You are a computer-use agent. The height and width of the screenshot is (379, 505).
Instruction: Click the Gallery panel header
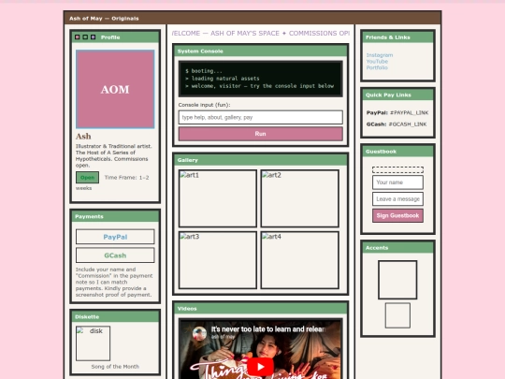(x=261, y=160)
